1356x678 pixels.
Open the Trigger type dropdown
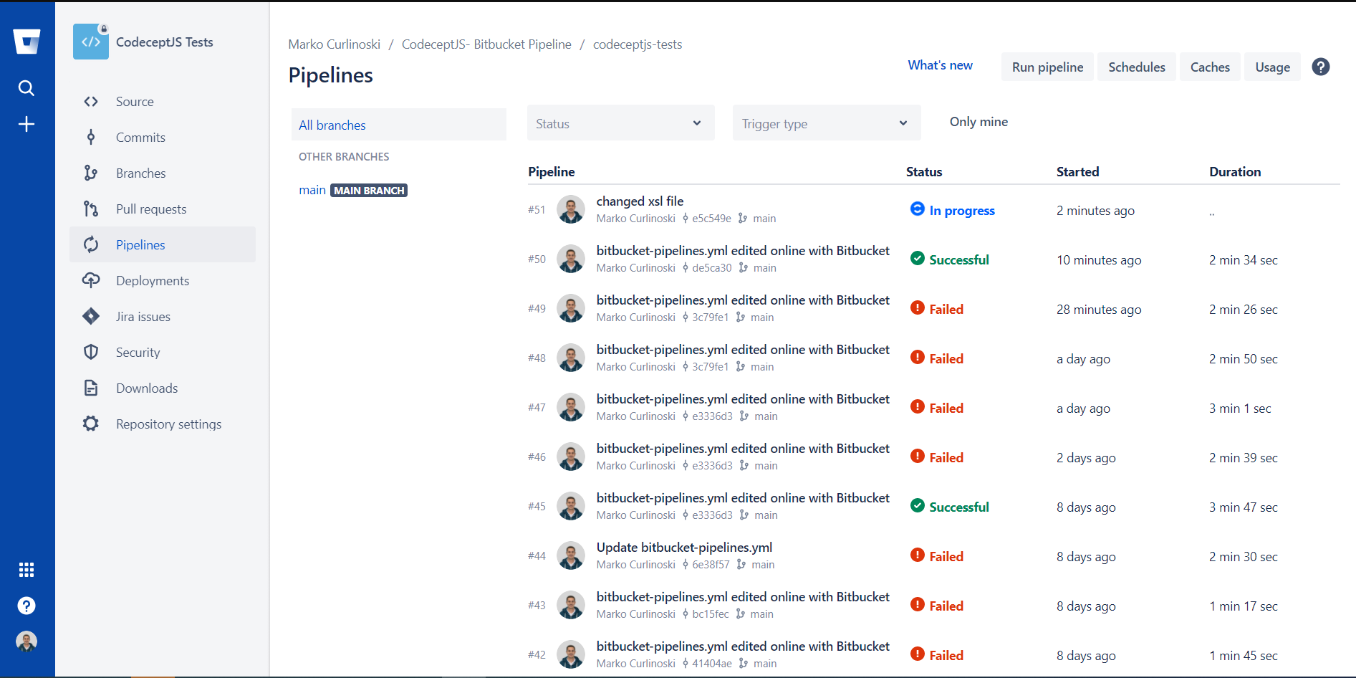(826, 123)
